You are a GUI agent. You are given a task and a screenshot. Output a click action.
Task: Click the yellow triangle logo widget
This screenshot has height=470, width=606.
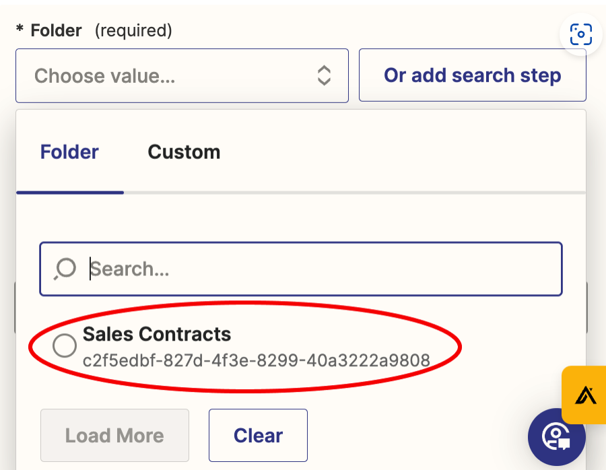[x=584, y=395]
